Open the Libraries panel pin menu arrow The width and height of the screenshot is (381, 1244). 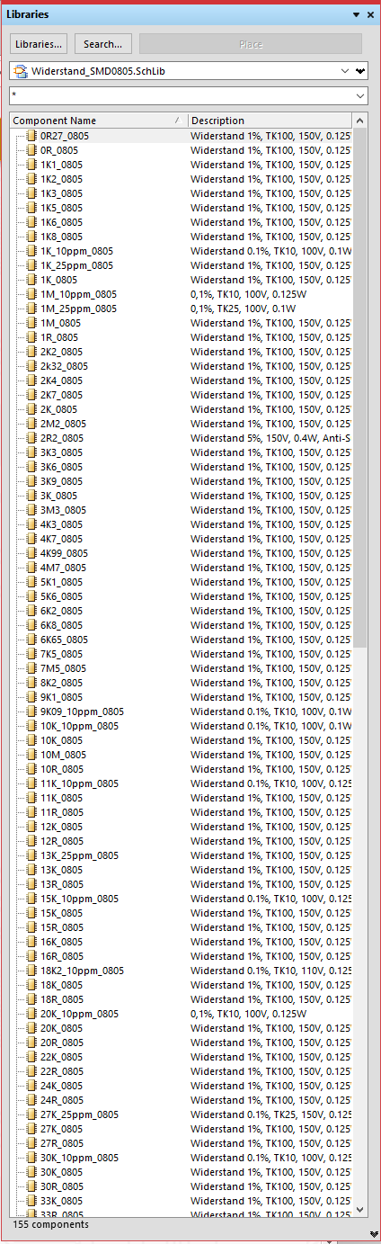pos(357,15)
